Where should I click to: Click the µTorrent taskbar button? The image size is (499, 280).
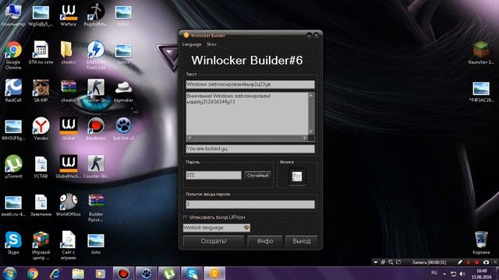pyautogui.click(x=169, y=273)
